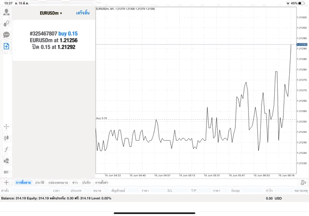The image size is (309, 216).
Task: Tap the เสร็จสิ้น done link
Action: click(x=83, y=13)
